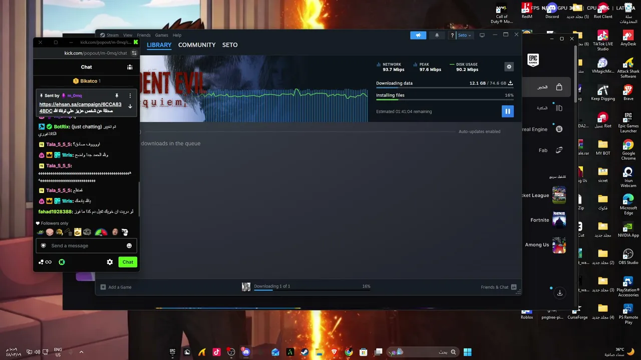Open the Riot Client desktop shortcut

pos(603,11)
